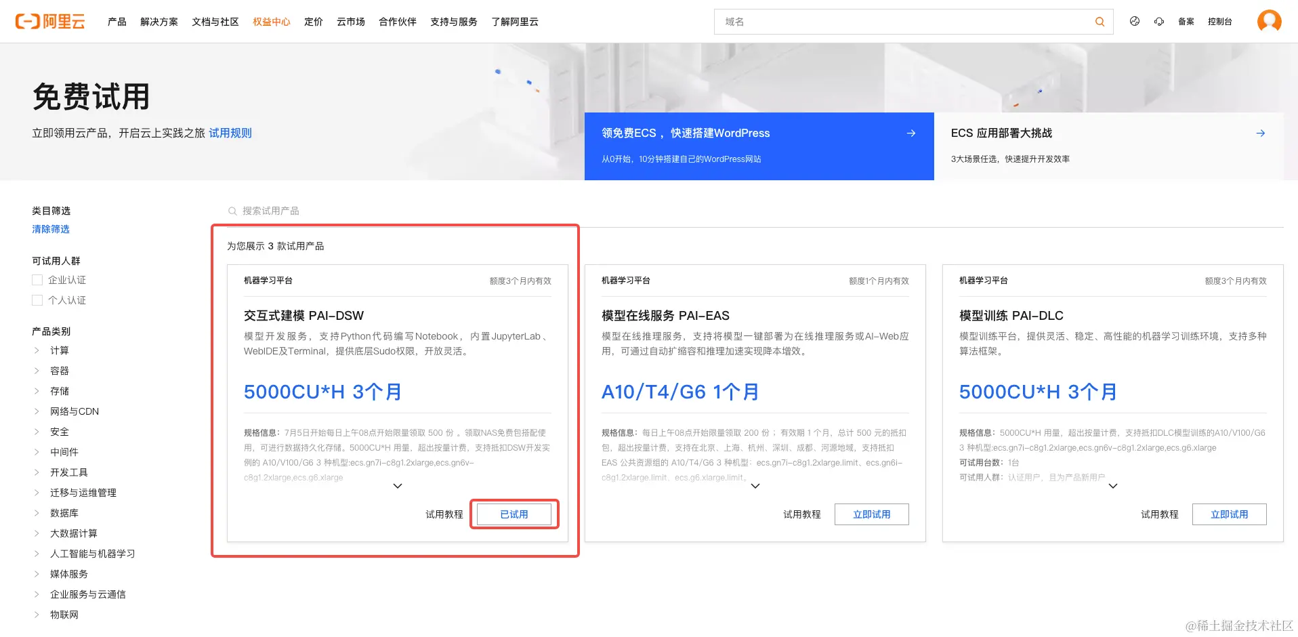This screenshot has width=1298, height=637.
Task: Open the headset customer service icon
Action: click(x=1159, y=22)
